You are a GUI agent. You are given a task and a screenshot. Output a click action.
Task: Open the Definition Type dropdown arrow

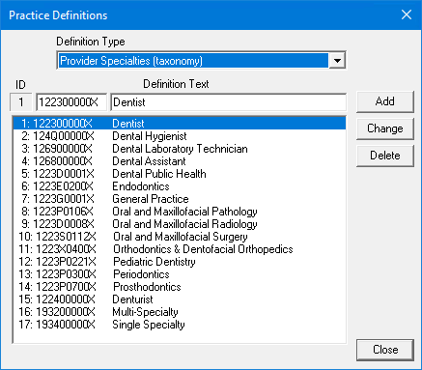coord(337,61)
